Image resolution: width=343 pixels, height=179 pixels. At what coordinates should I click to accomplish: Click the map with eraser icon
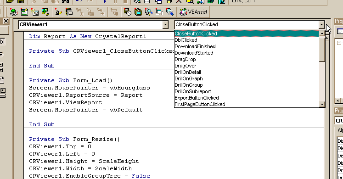click(45, 12)
